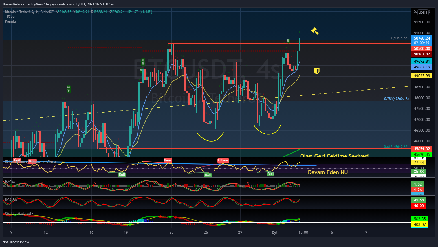Click the green 41.58 SMI value label
This screenshot has width=438, height=247.
click(x=419, y=200)
